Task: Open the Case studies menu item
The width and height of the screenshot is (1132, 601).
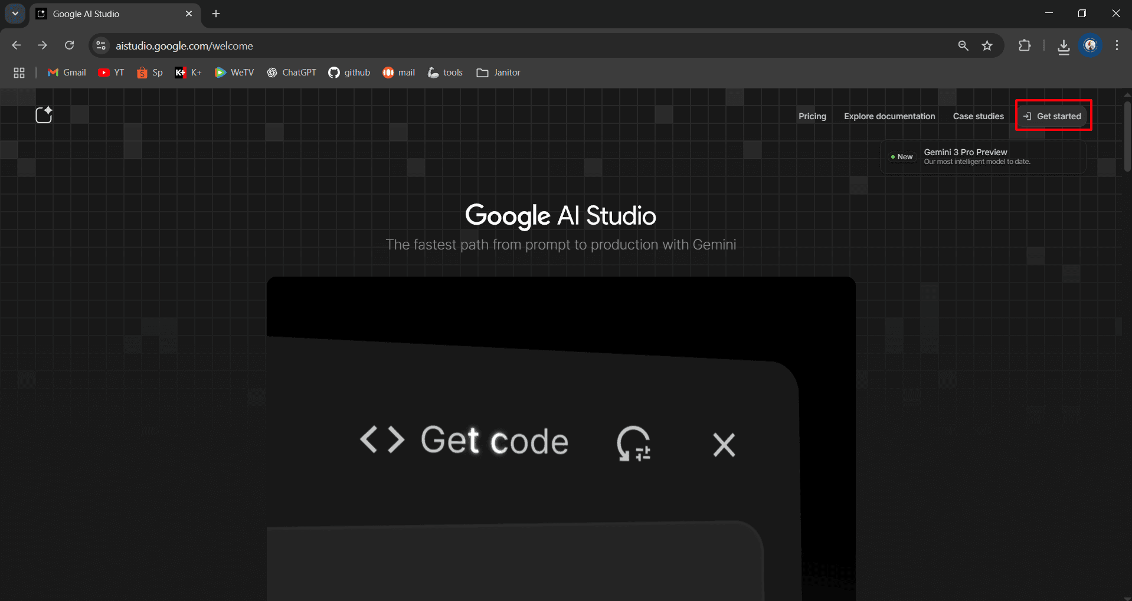Action: pyautogui.click(x=977, y=116)
